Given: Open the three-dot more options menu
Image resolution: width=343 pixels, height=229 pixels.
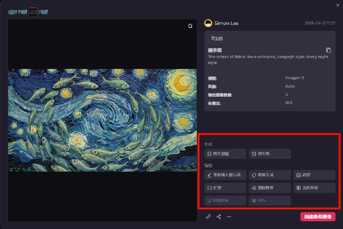Looking at the screenshot, I should click(x=229, y=217).
